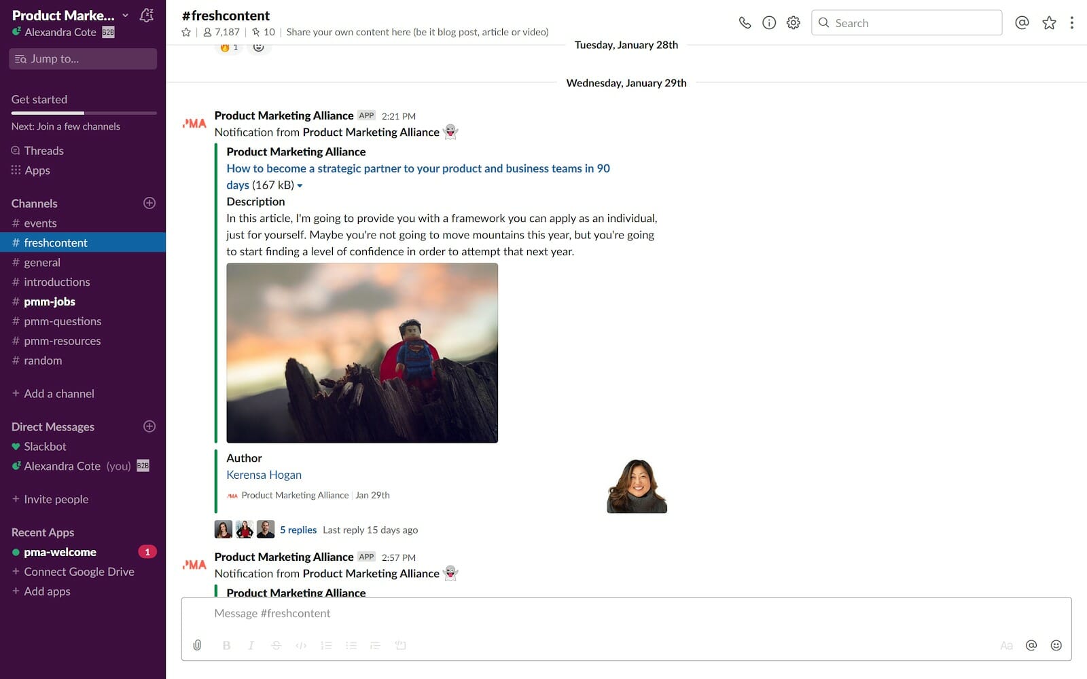Open Kerensa Hogan's author link

coord(264,474)
